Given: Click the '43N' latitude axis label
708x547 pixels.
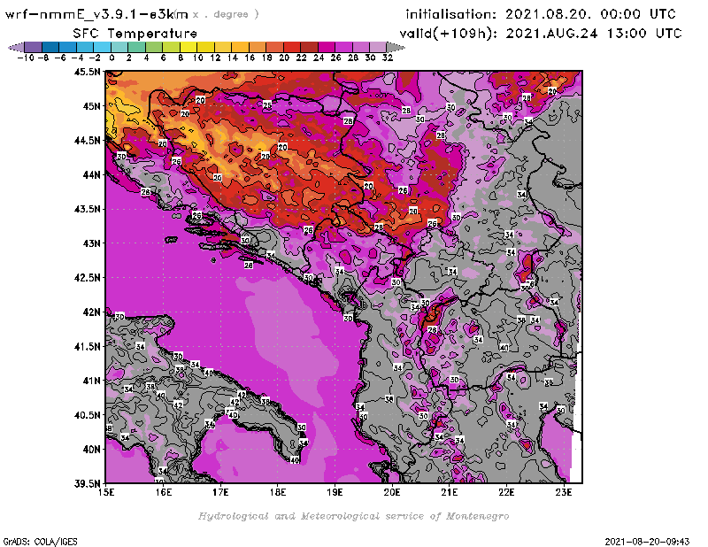Looking at the screenshot, I should click(91, 243).
